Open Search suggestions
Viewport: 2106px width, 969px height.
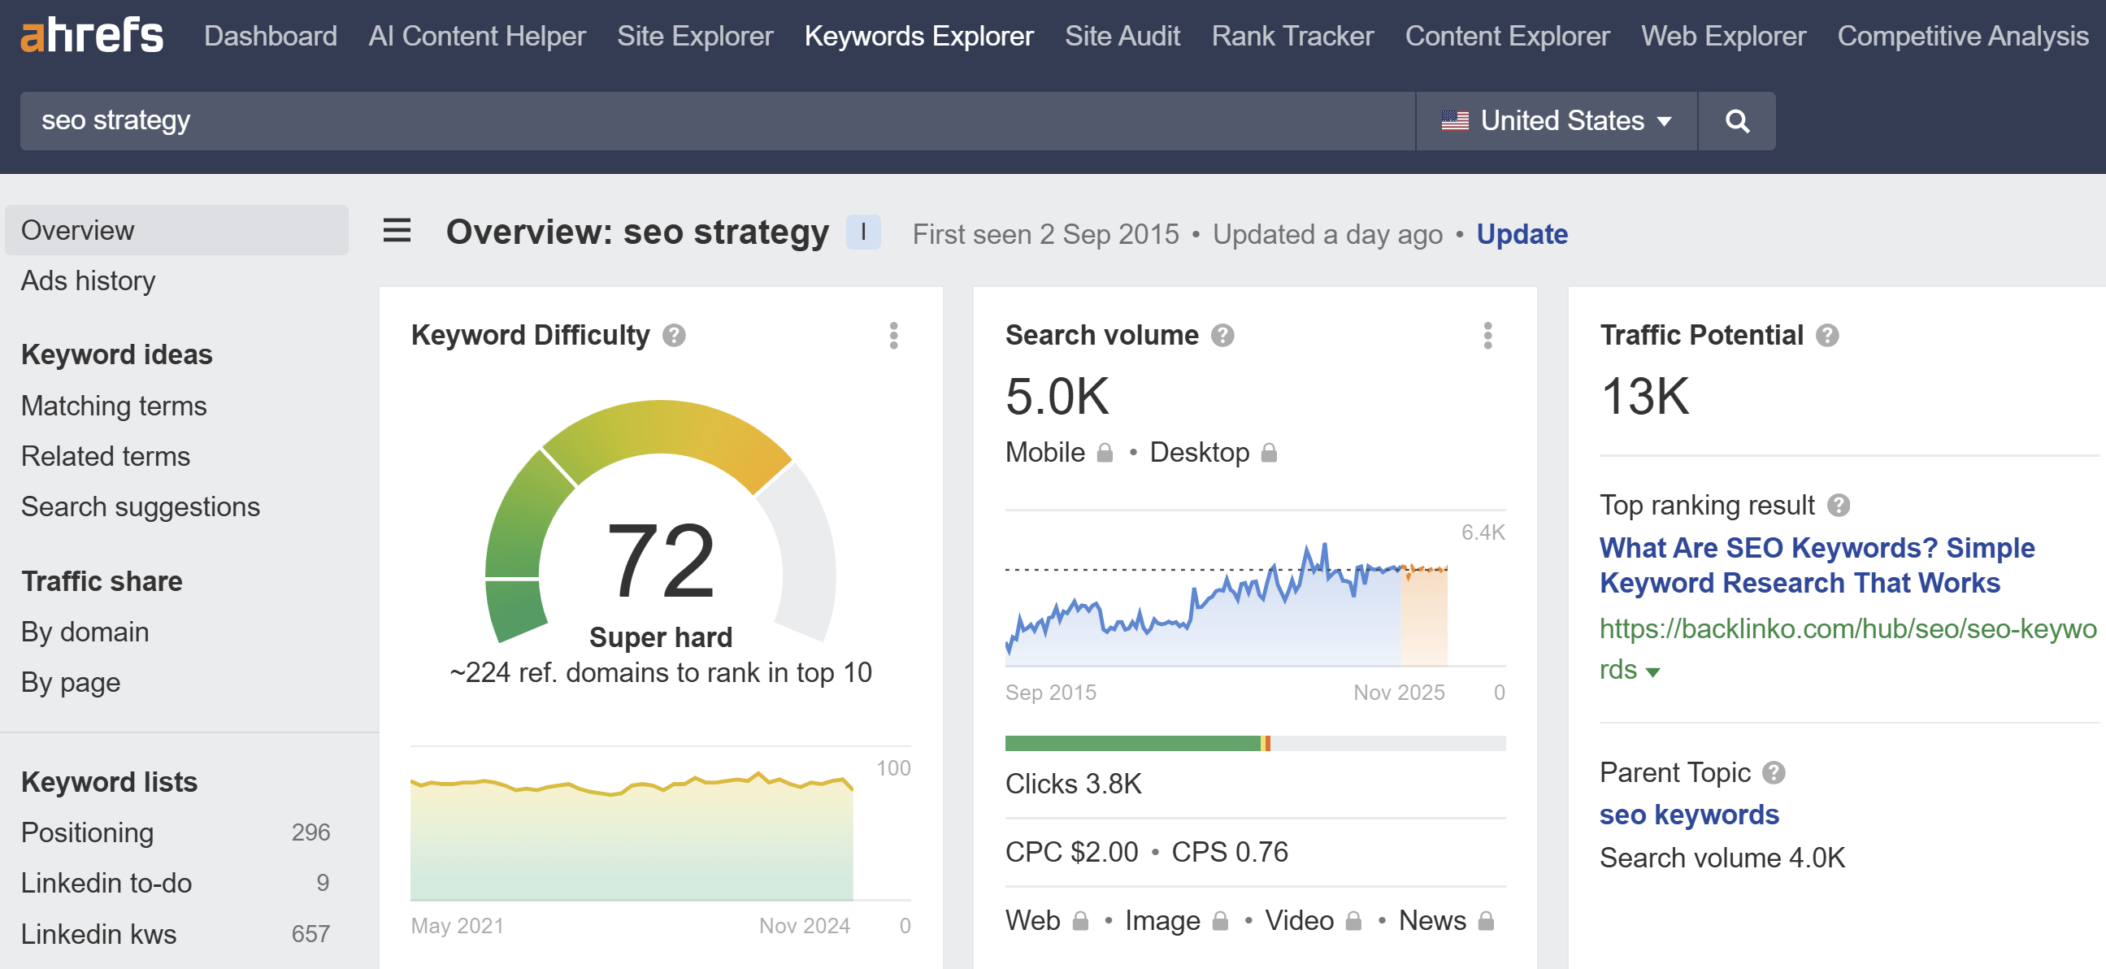point(141,507)
